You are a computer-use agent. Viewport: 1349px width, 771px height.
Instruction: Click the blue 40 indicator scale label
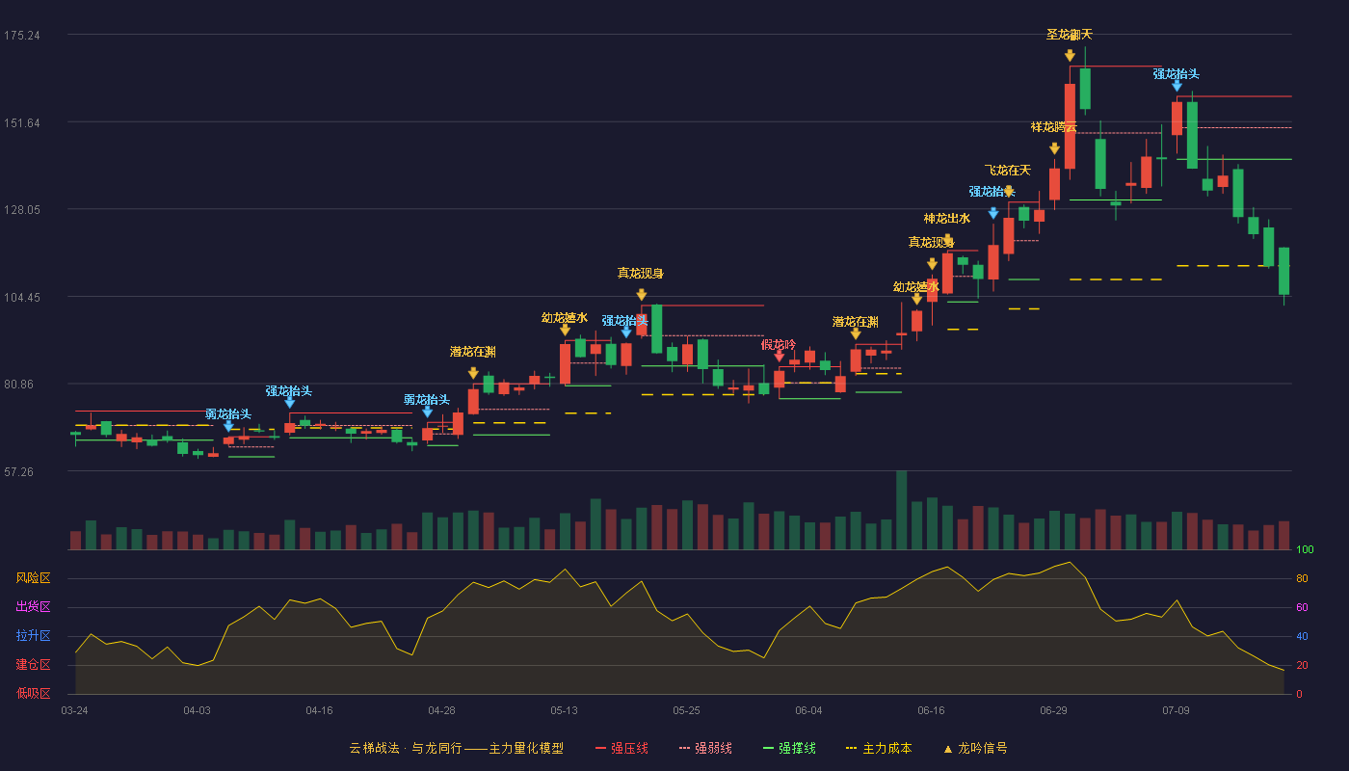1302,636
